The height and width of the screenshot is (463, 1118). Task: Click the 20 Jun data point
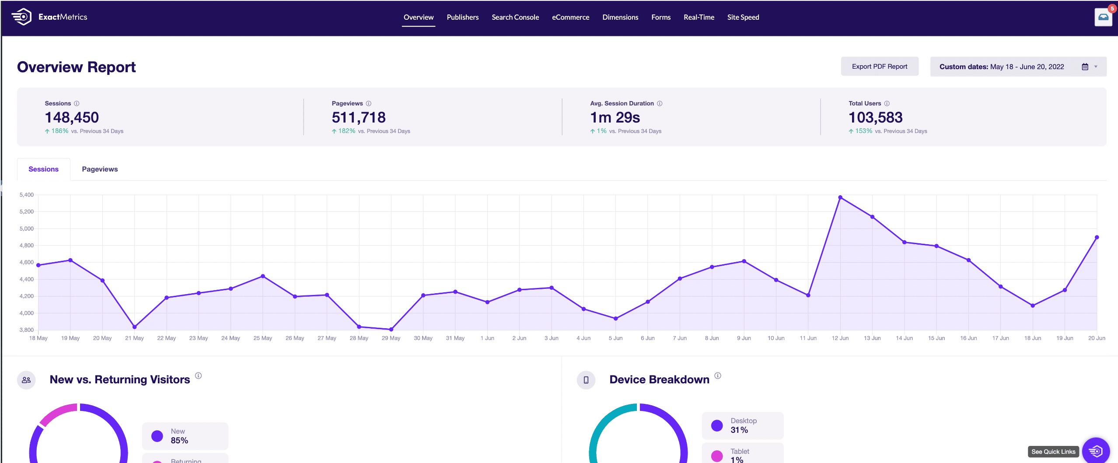click(x=1097, y=237)
